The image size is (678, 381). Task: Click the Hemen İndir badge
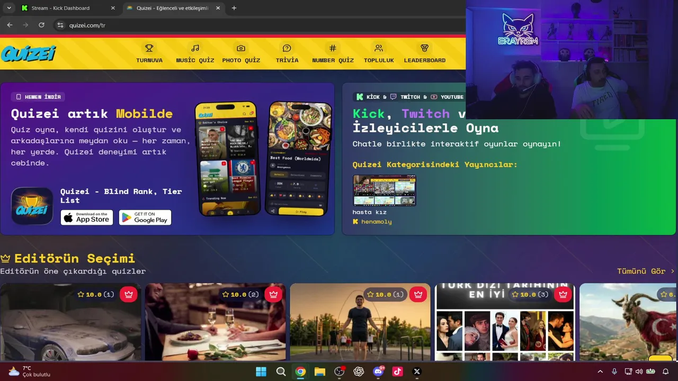38,97
